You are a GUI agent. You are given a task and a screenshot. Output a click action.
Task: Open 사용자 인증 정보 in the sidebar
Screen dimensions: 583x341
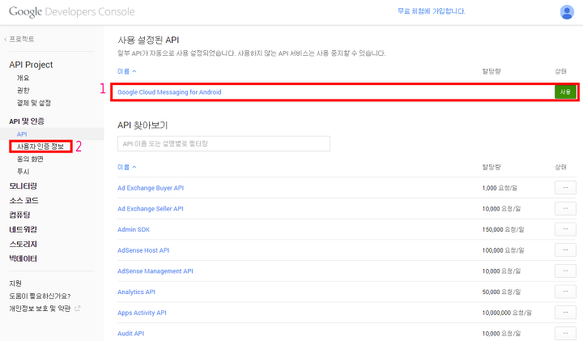(40, 147)
